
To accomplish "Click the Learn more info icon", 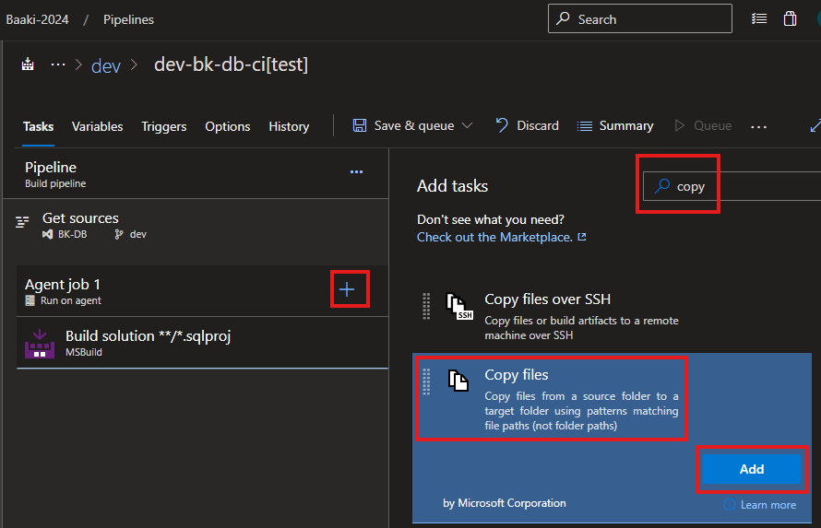I will [x=730, y=504].
